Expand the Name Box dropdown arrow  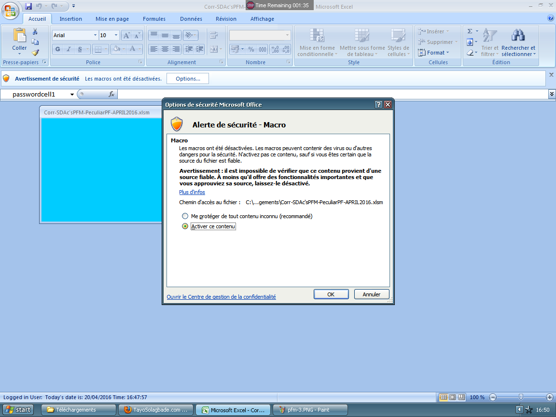(72, 94)
